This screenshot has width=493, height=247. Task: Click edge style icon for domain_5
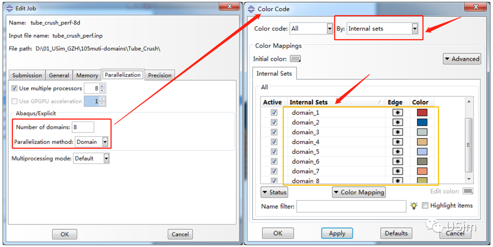[398, 152]
